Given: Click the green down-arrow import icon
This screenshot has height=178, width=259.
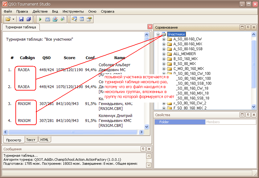Looking at the screenshot, I should tap(62, 19).
